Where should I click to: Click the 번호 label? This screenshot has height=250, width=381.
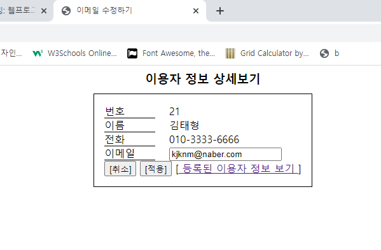pos(114,111)
